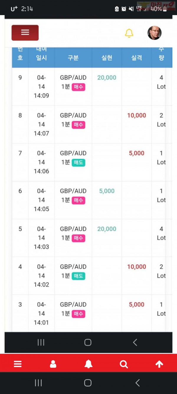The height and width of the screenshot is (394, 177).
Task: Select the 20,000 profit value in row 5
Action: [x=107, y=229]
